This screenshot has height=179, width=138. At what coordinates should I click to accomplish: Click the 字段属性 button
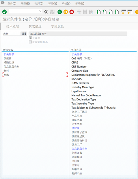click(x=57, y=27)
